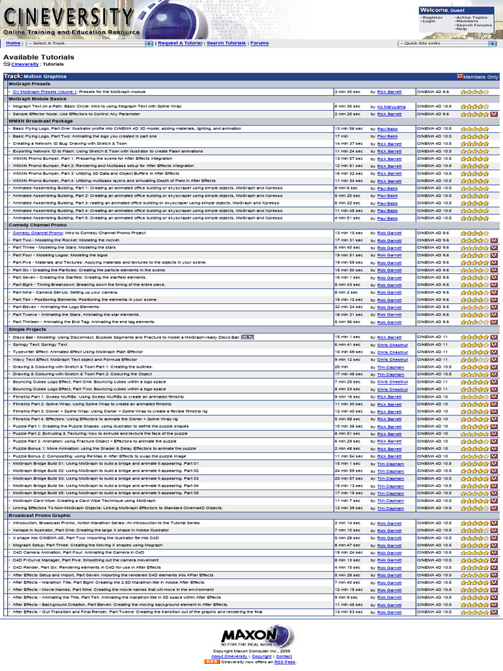The height and width of the screenshot is (671, 503).
Task: Click members-only M icon on Part Thirteen row
Action: 494,322
